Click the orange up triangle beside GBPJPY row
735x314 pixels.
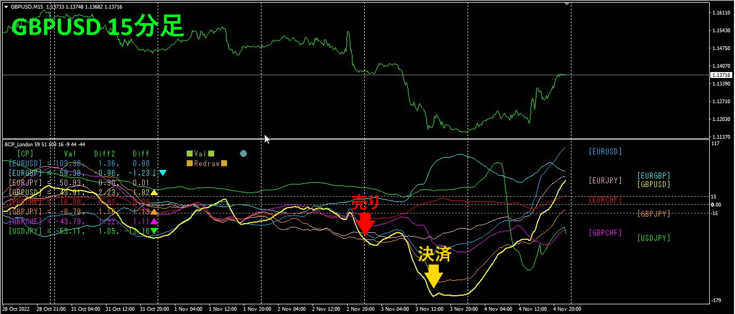[x=154, y=212]
